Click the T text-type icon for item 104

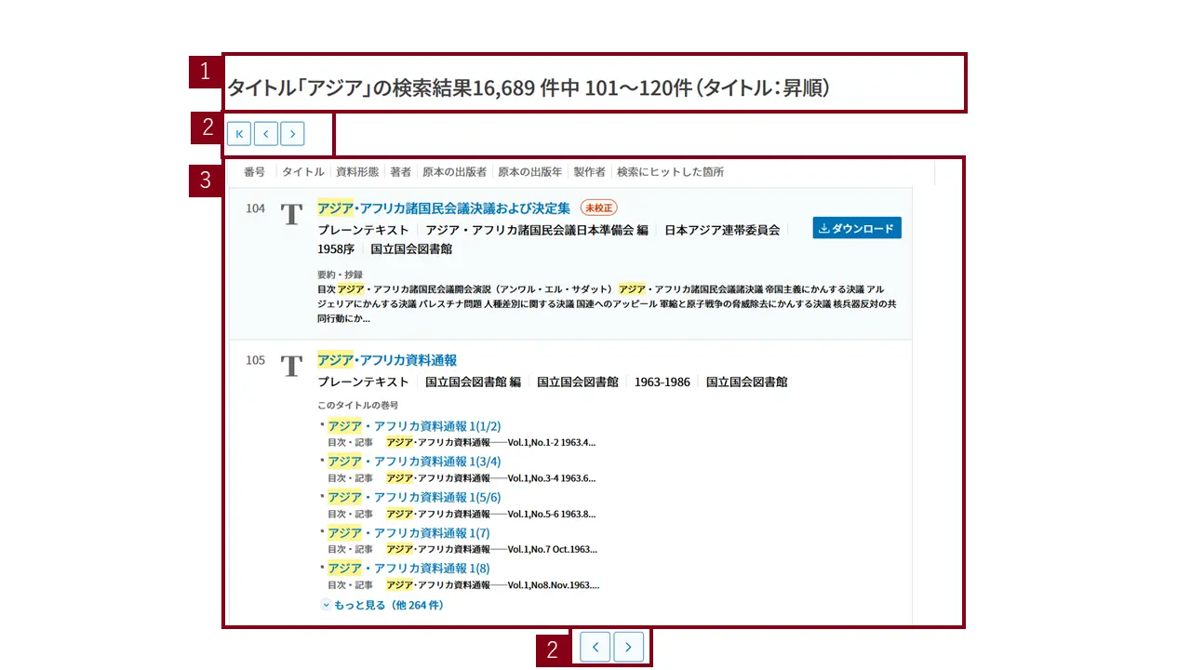pos(292,214)
